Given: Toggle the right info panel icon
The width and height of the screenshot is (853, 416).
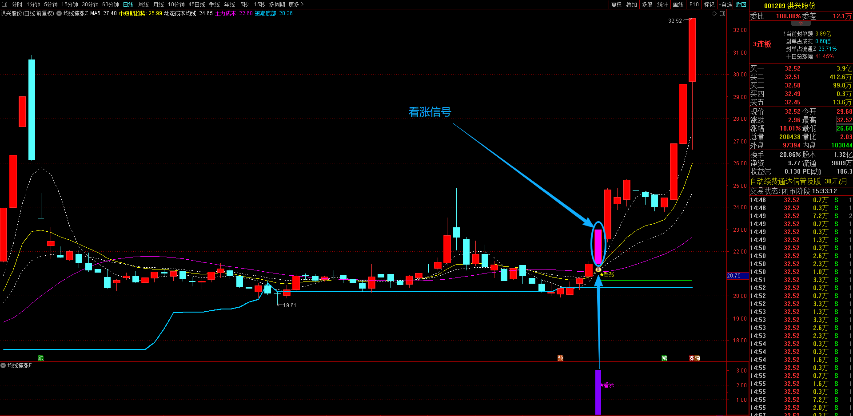Looking at the screenshot, I should click(722, 13).
